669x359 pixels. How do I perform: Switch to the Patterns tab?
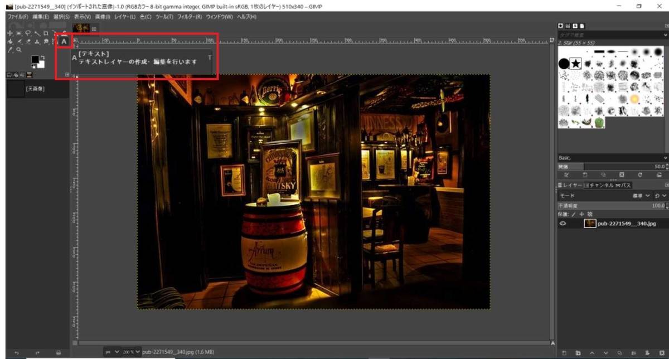568,26
